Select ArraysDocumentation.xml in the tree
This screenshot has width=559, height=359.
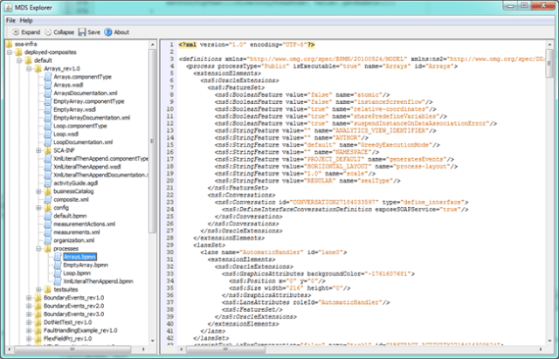pyautogui.click(x=86, y=93)
